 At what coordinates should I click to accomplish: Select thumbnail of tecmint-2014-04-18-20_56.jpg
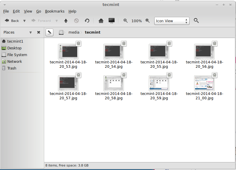click(204, 51)
